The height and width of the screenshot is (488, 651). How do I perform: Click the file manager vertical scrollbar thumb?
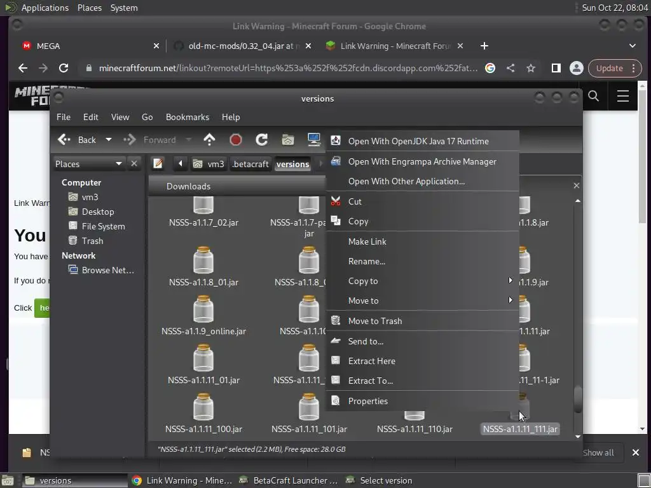point(577,399)
